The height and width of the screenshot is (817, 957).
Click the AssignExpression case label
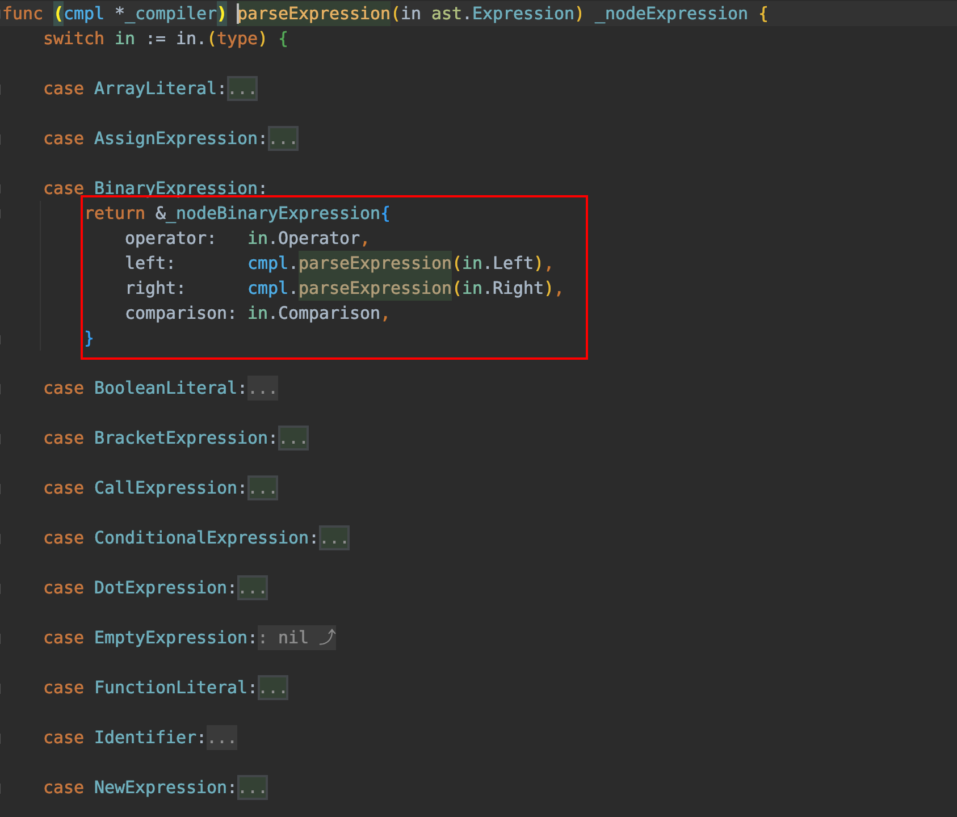(176, 138)
